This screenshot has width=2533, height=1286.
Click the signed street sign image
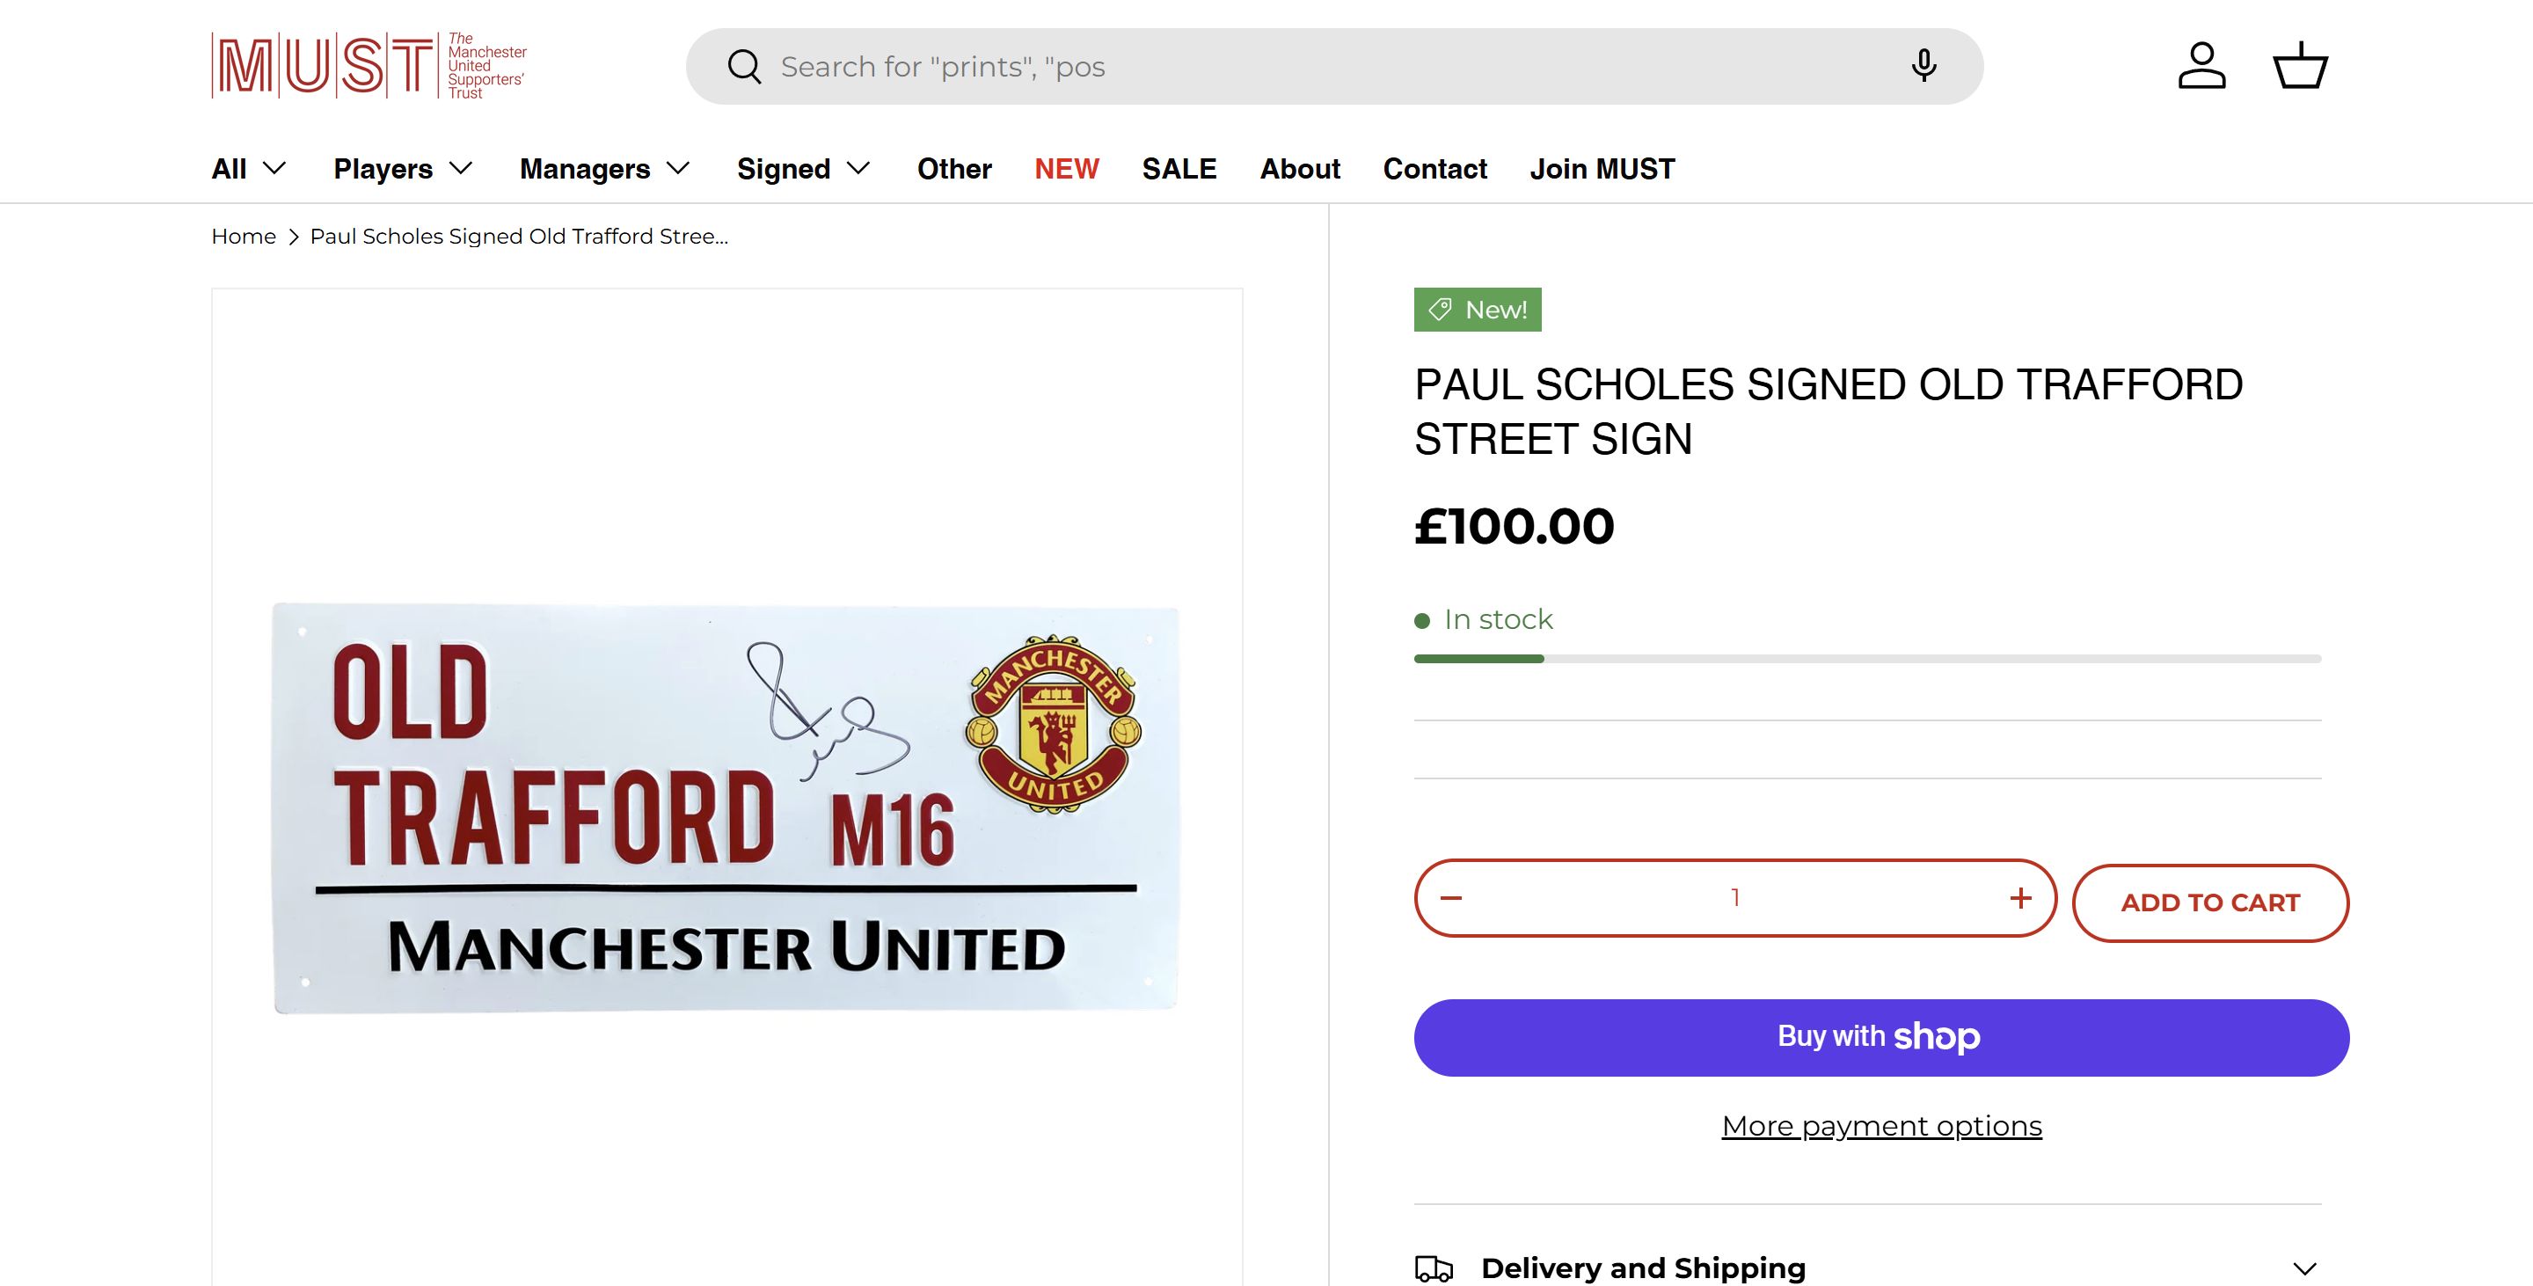(x=726, y=807)
